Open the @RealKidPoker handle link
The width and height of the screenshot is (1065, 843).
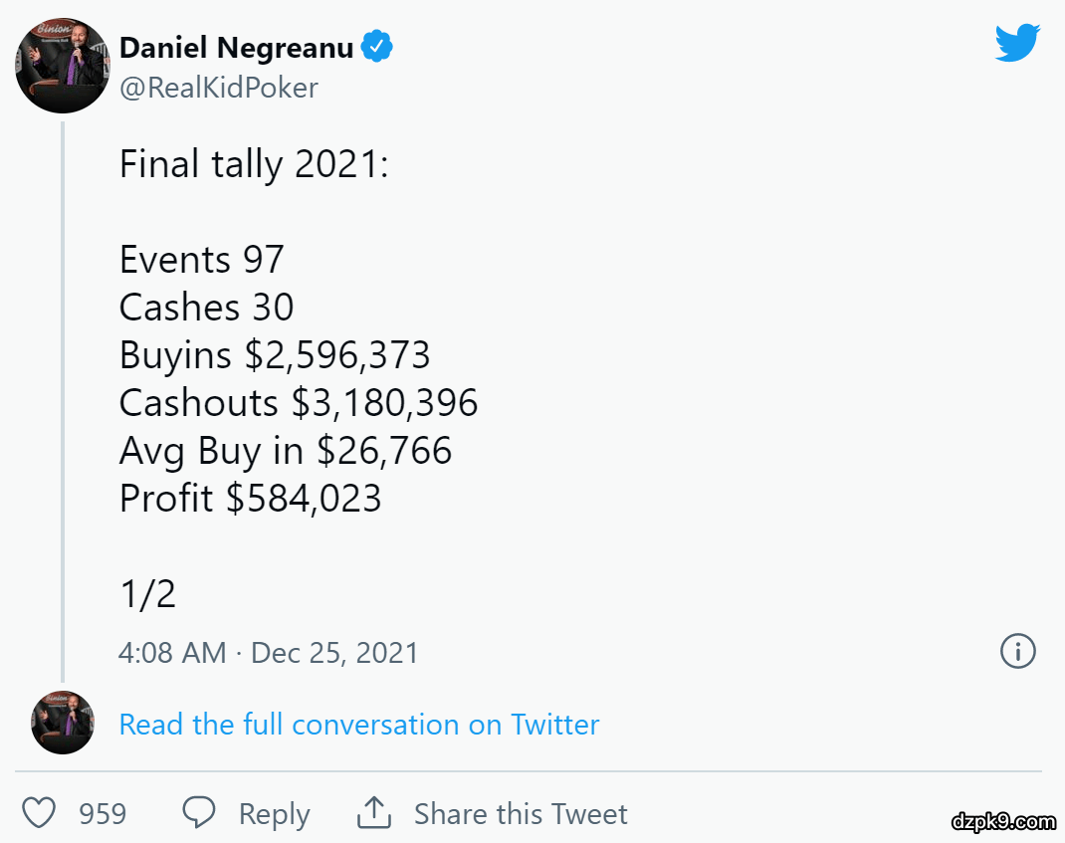coord(219,88)
